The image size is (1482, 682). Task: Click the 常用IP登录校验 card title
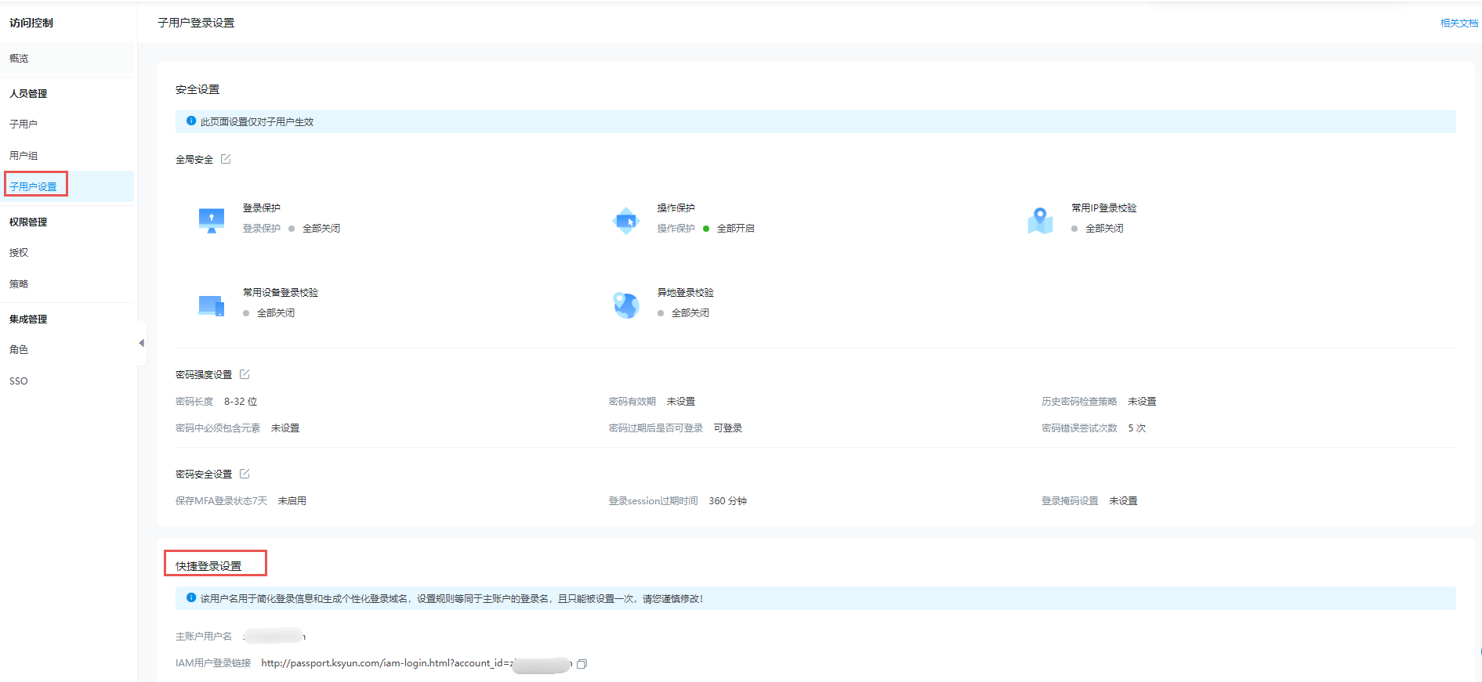1104,208
